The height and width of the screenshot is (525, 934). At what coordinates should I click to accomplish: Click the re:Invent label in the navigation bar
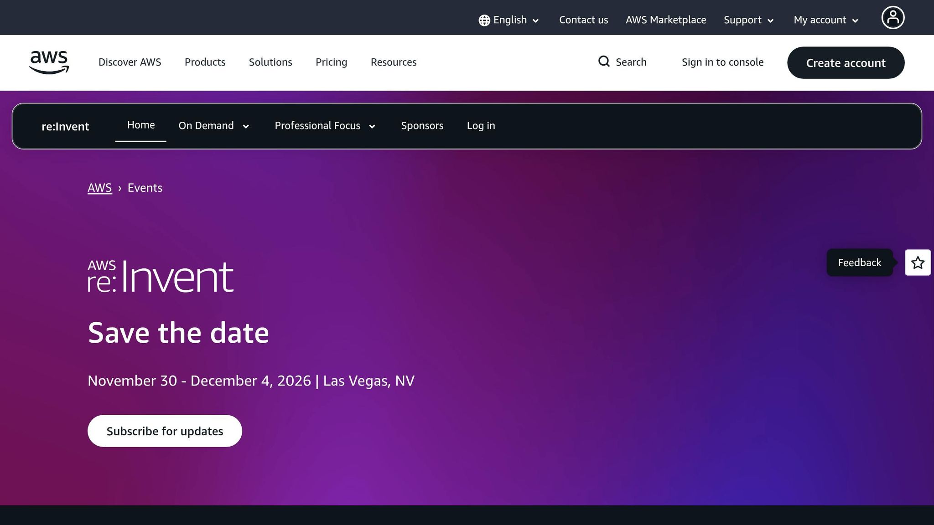coord(65,126)
